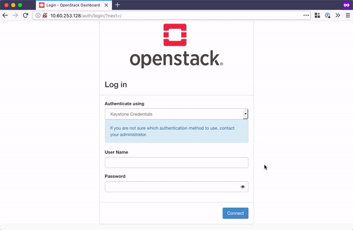The width and height of the screenshot is (353, 230).
Task: Click the private browsing mask icon
Action: [x=347, y=5]
